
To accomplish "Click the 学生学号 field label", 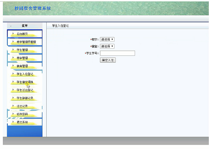I will [x=92, y=53].
